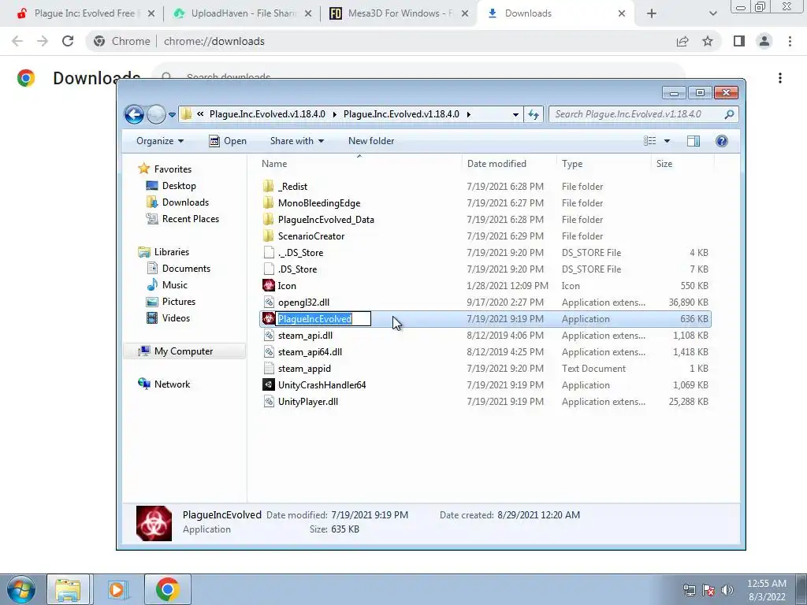Select Network in navigation pane
The height and width of the screenshot is (605, 807).
165,384
